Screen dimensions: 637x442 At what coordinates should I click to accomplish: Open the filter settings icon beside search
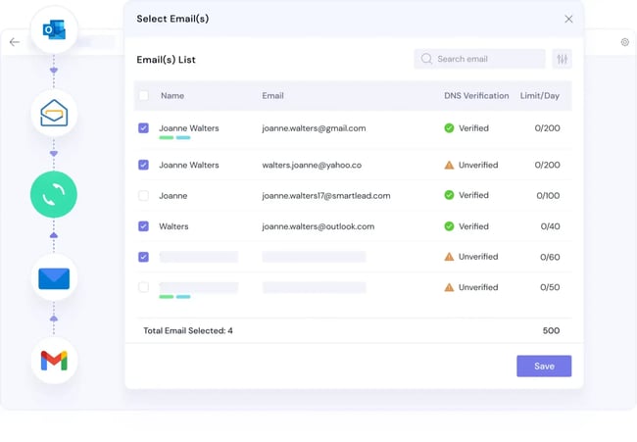coord(562,60)
